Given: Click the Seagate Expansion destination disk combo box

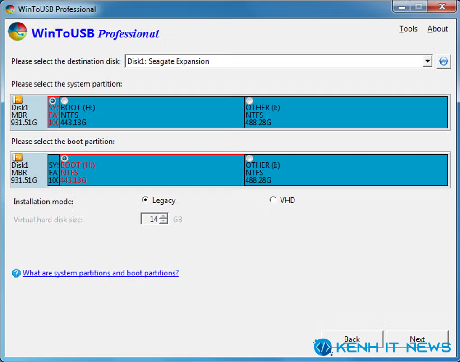Looking at the screenshot, I should (x=278, y=61).
